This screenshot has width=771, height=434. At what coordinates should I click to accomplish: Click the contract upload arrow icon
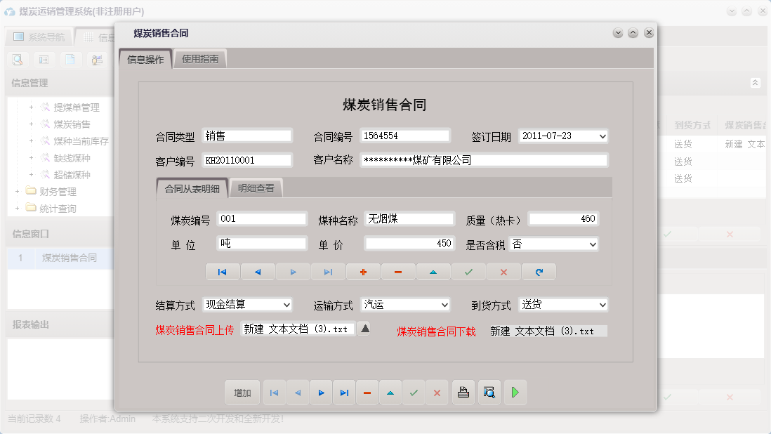(364, 328)
